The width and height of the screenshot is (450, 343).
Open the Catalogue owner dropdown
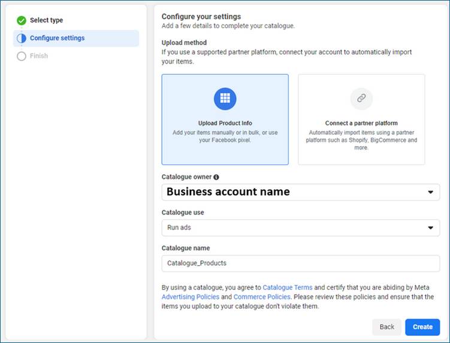pos(300,192)
